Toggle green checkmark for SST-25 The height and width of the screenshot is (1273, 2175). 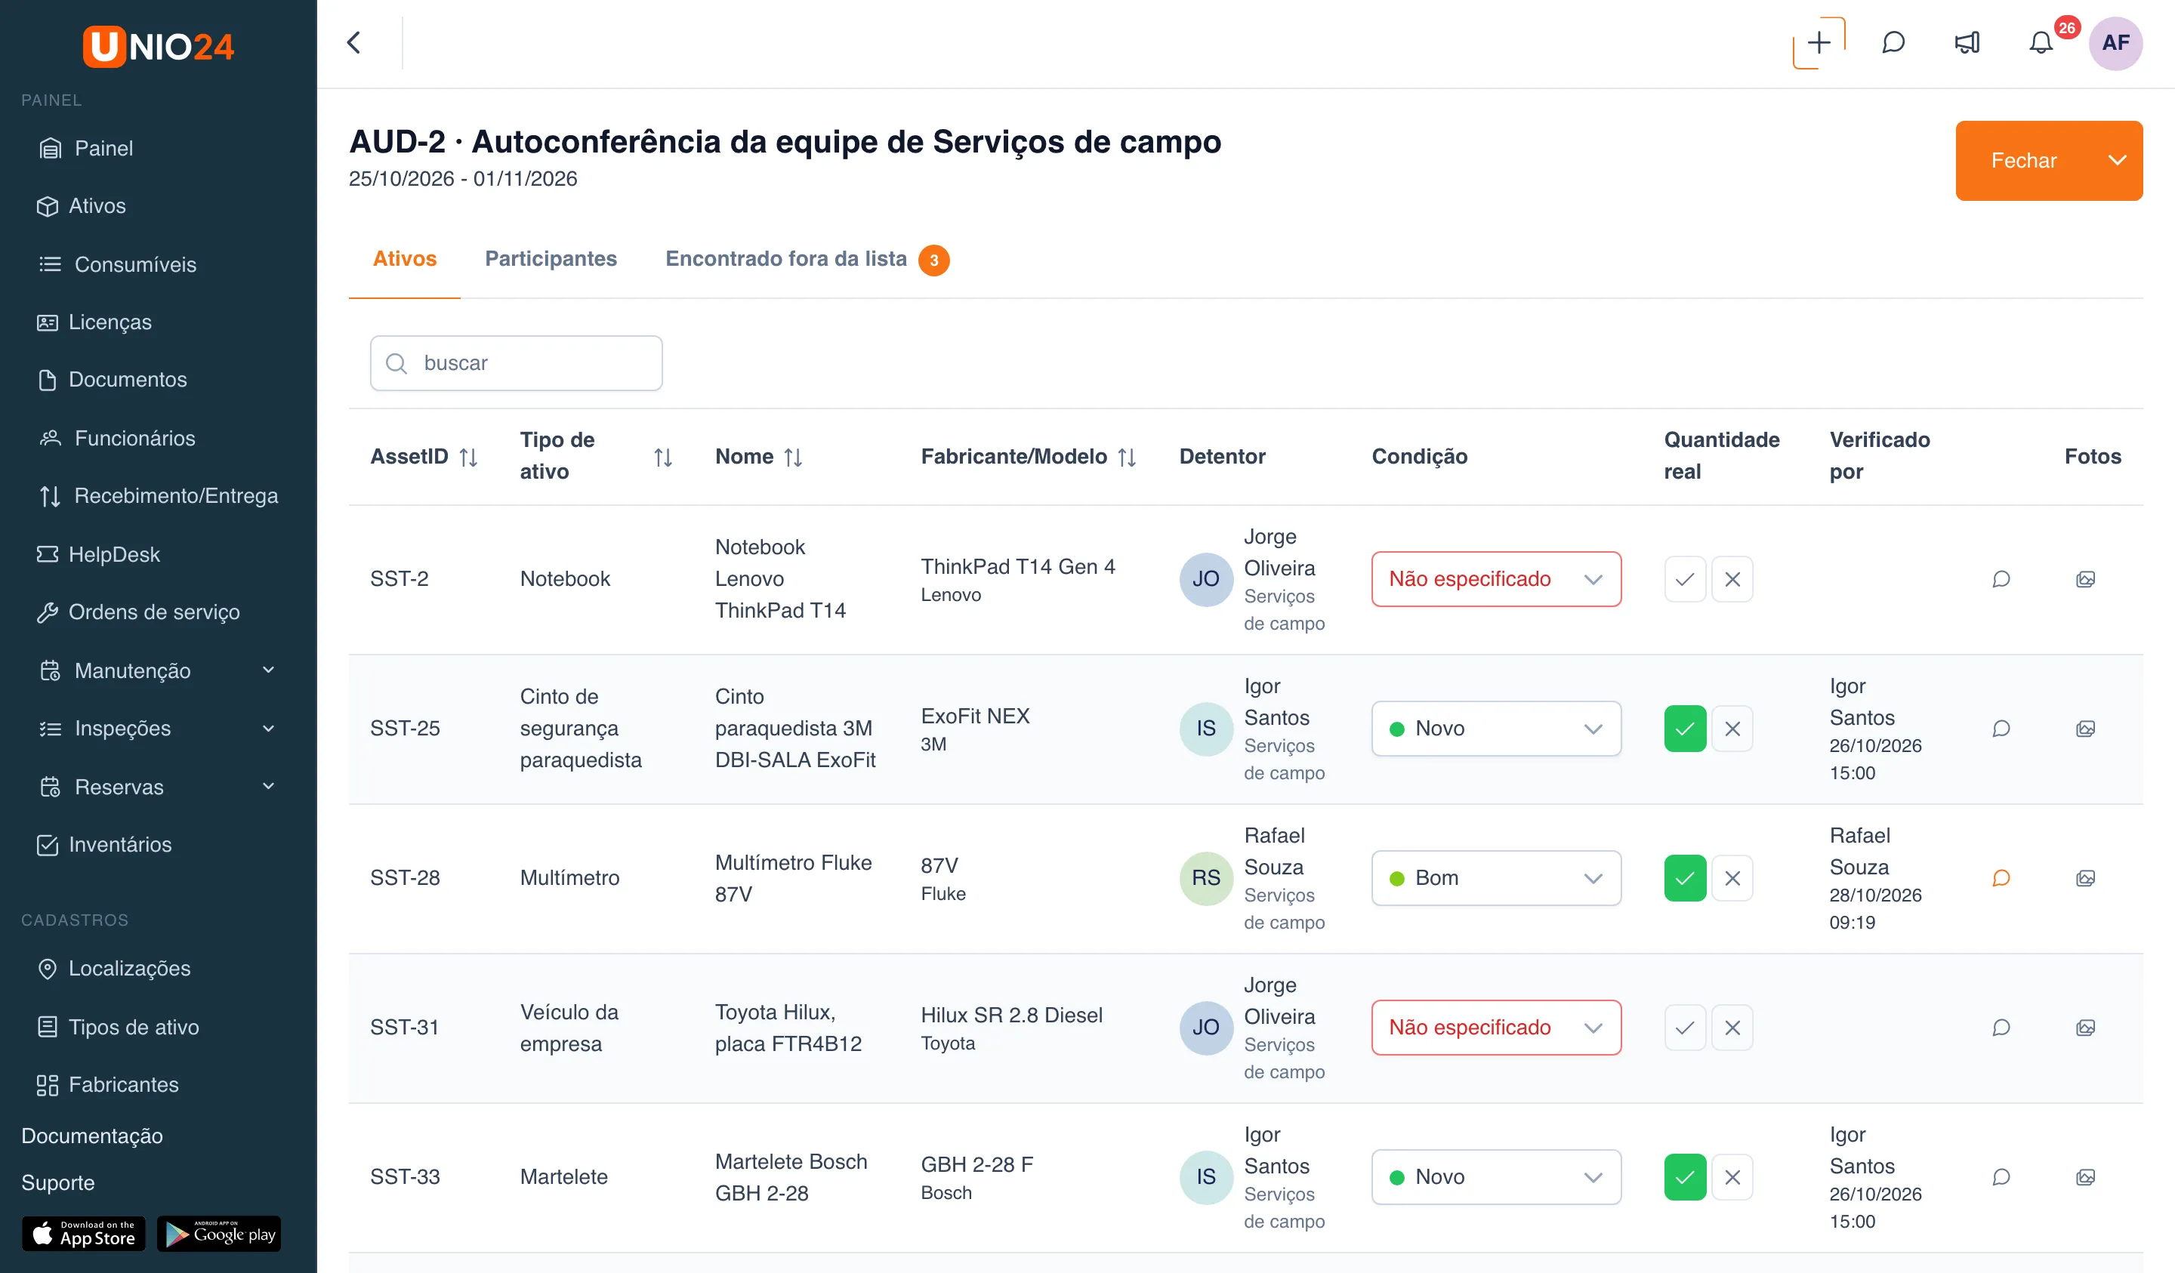point(1685,729)
